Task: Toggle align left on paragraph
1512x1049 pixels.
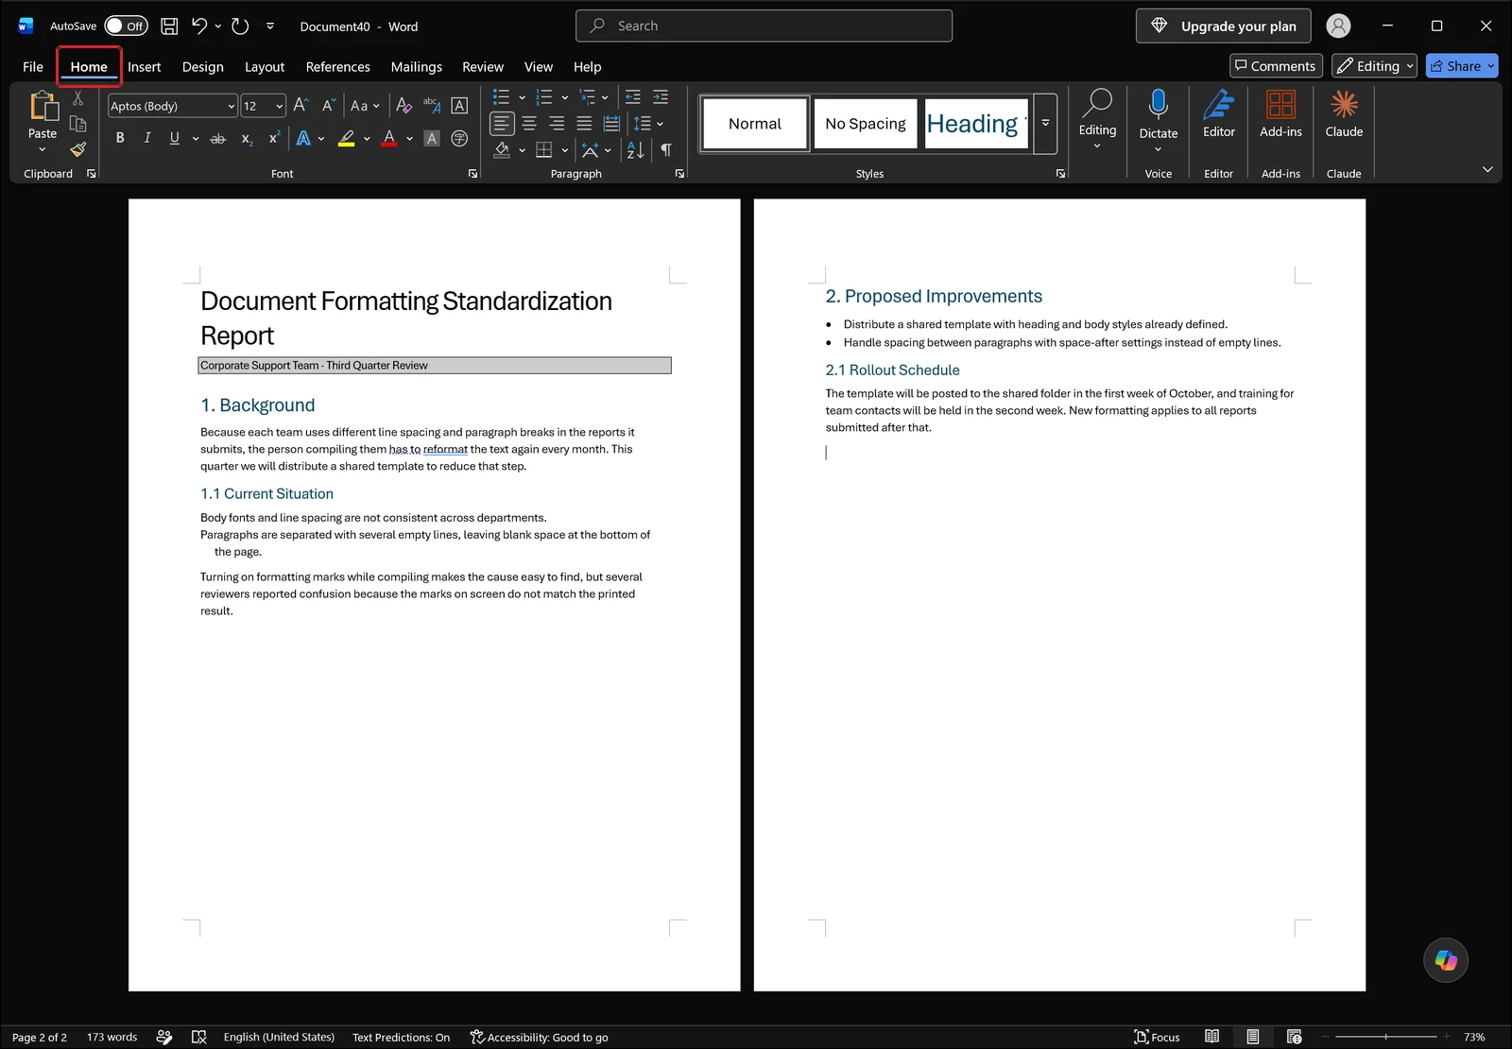Action: tap(502, 123)
